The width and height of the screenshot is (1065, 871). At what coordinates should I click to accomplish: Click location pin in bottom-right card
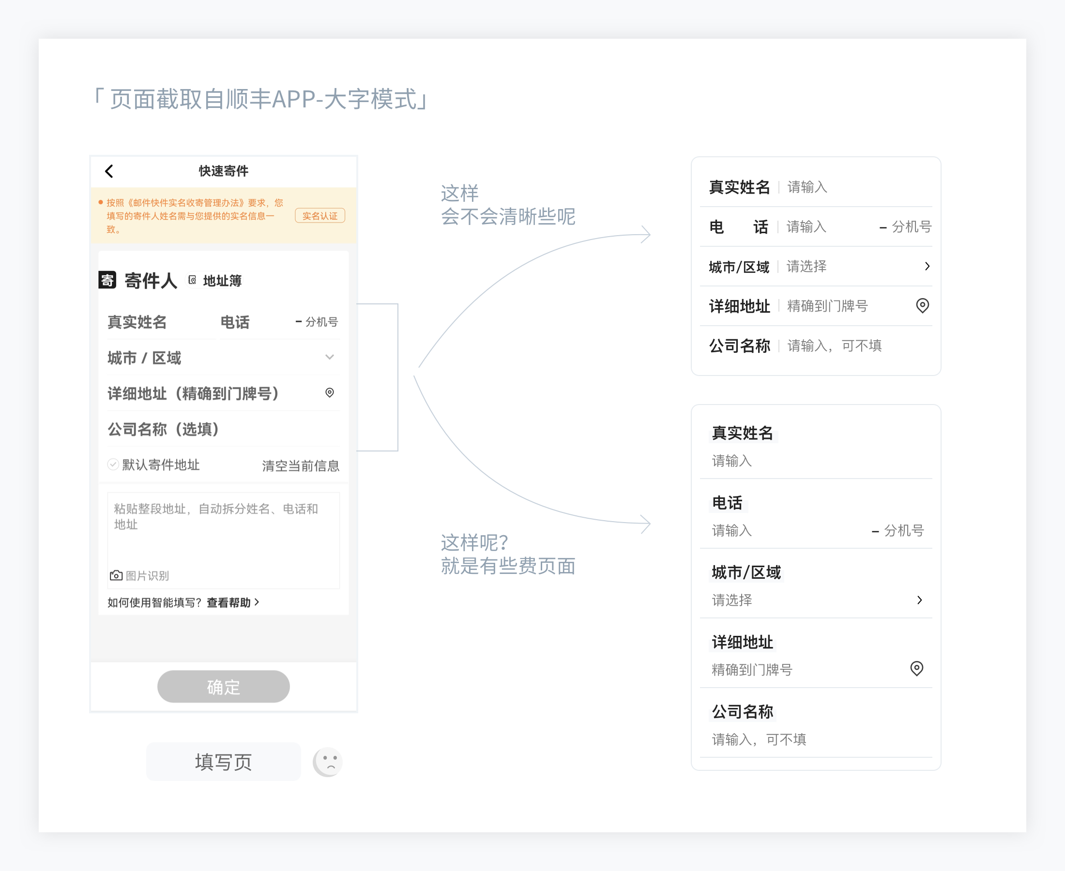(x=916, y=668)
